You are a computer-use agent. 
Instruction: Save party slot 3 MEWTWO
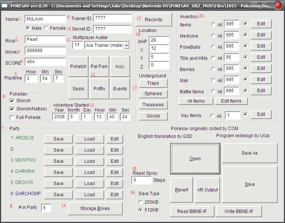(x=58, y=161)
